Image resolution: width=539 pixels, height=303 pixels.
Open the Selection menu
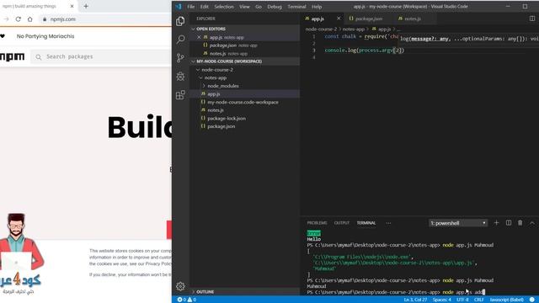224,7
